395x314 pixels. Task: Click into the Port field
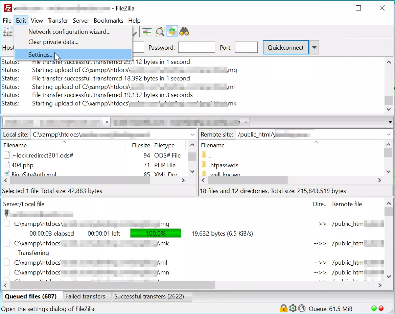[x=246, y=47]
